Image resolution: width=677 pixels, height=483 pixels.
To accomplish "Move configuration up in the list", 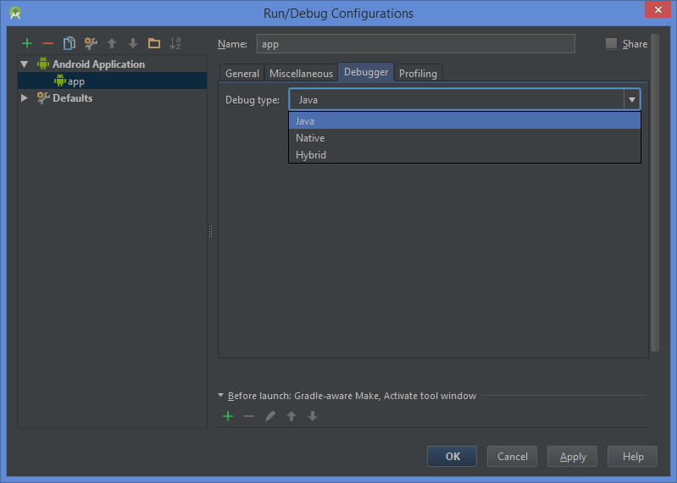I will click(112, 43).
